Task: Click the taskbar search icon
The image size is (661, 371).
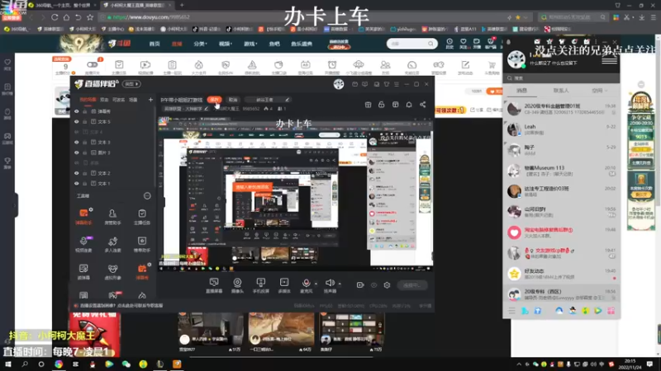Action: (25, 364)
